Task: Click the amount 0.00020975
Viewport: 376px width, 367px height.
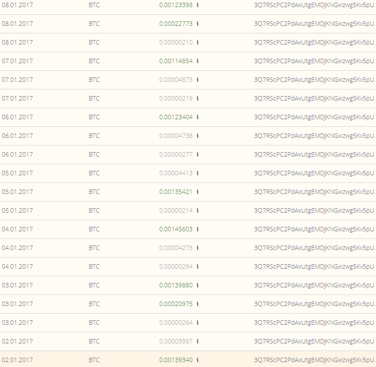Action: 176,304
